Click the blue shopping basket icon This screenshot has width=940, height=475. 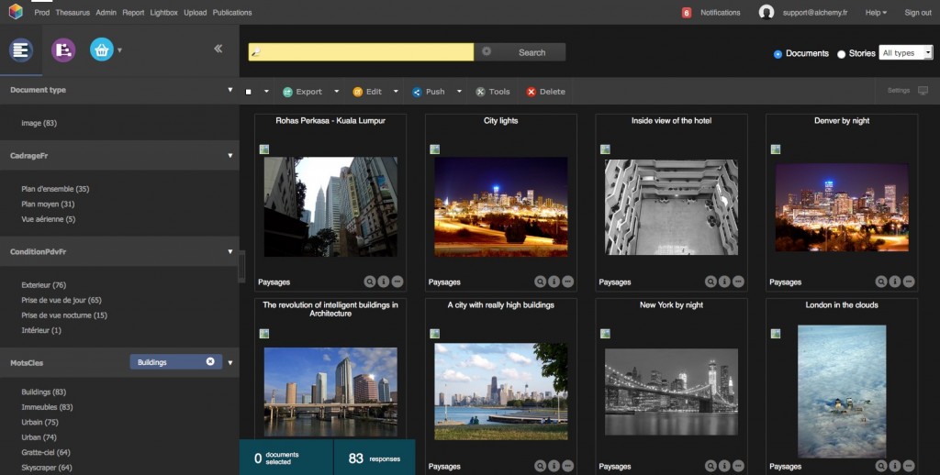click(x=101, y=50)
